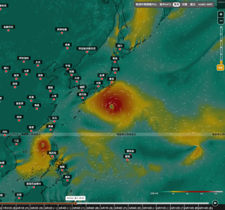Zoom out with the minus button
225x210 pixels.
coord(221,21)
